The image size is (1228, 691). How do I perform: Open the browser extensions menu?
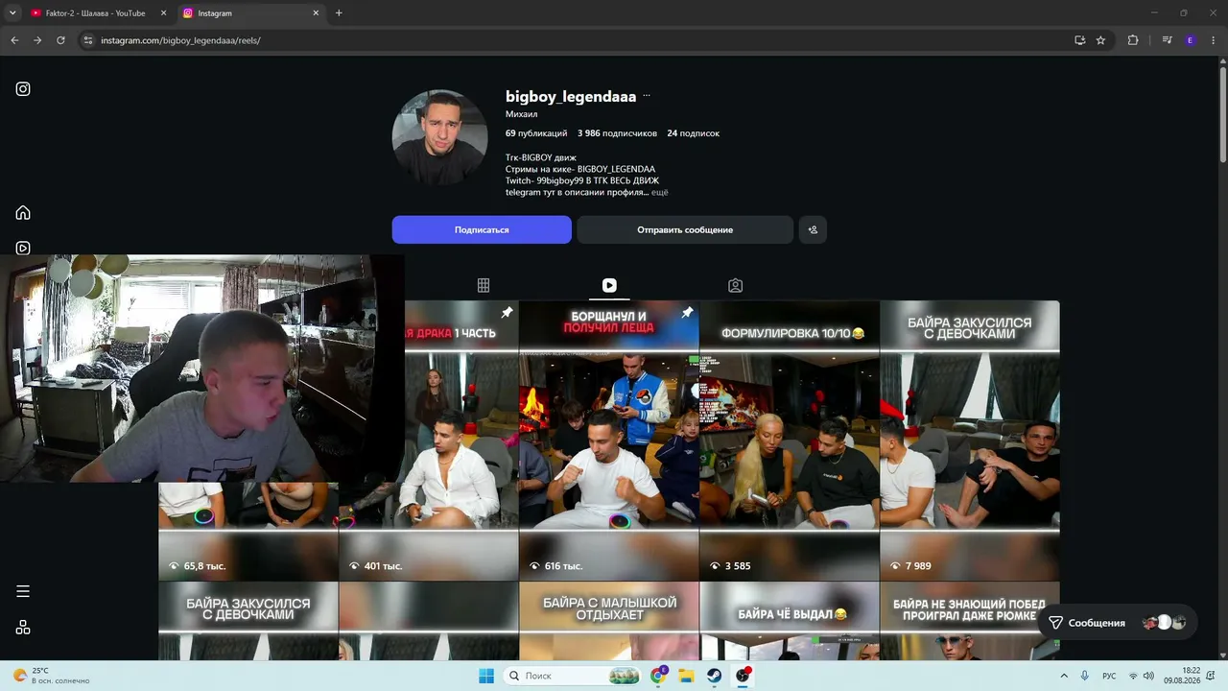point(1133,40)
